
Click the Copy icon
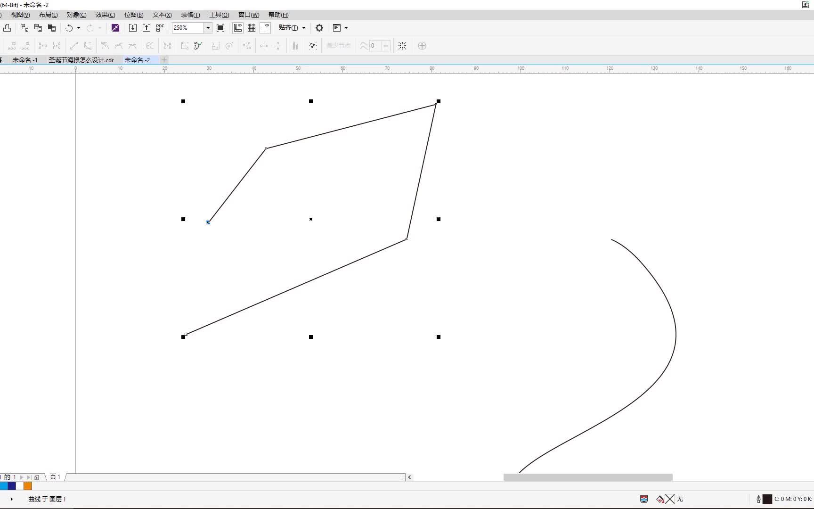point(38,28)
